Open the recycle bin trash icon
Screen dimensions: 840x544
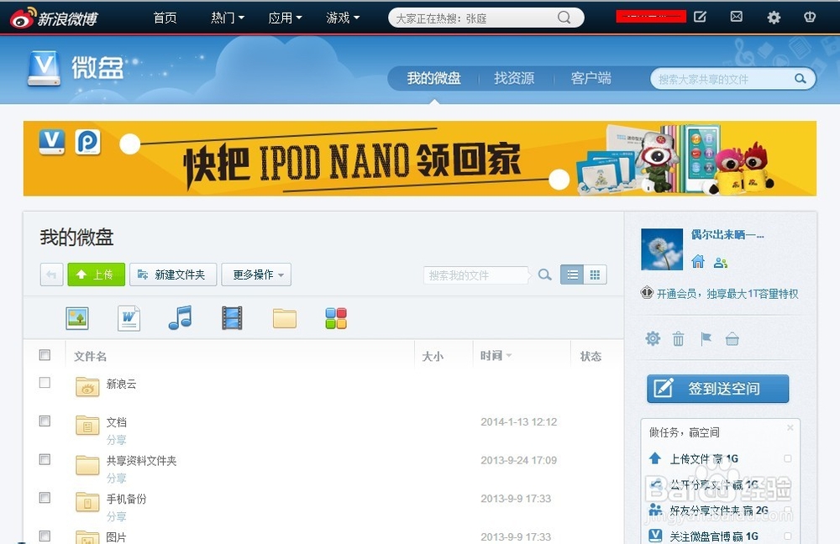[678, 339]
